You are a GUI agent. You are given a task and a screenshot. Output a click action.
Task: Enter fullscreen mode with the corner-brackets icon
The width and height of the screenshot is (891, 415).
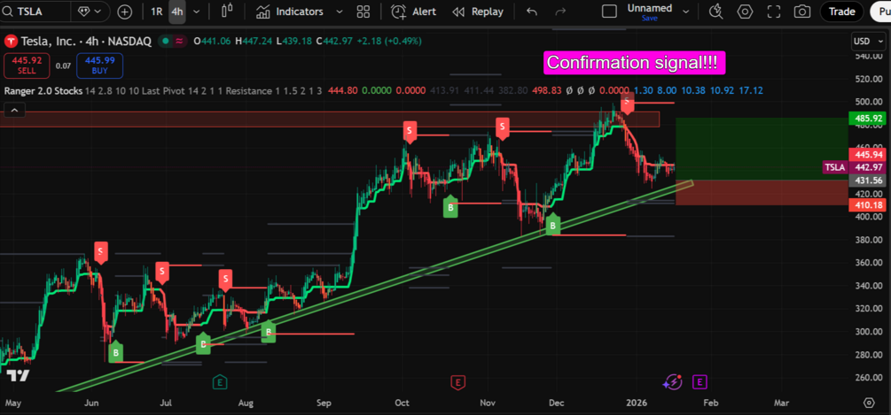(x=773, y=12)
